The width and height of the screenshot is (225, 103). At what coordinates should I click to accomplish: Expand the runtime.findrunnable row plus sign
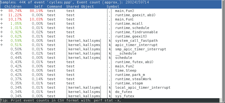(2, 32)
